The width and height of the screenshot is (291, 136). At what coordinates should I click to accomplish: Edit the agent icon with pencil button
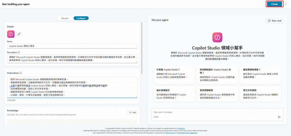point(19,34)
